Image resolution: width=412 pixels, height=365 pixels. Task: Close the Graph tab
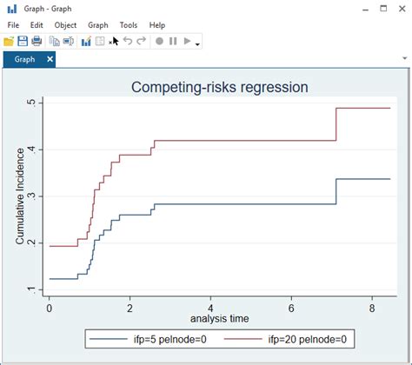point(50,59)
